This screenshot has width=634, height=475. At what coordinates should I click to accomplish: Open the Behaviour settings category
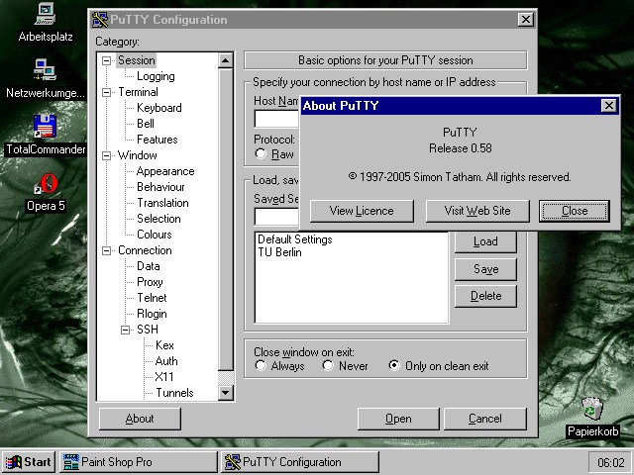click(160, 187)
